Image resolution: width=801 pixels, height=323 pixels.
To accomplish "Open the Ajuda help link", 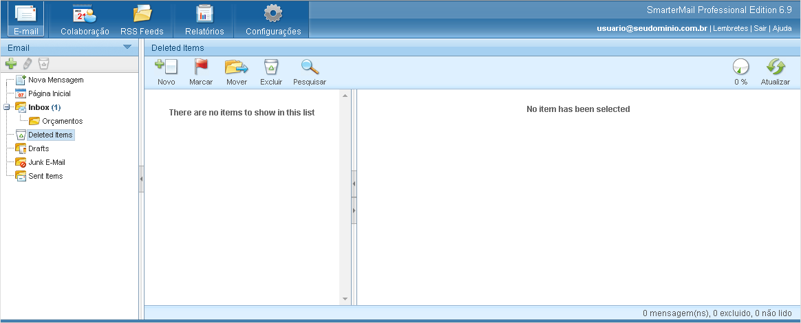I will [x=782, y=28].
